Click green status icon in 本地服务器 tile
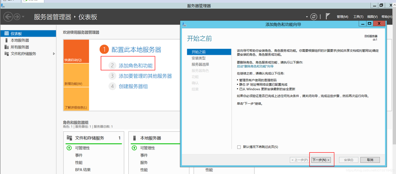Screen dimensions: 396x174 tap(134, 148)
